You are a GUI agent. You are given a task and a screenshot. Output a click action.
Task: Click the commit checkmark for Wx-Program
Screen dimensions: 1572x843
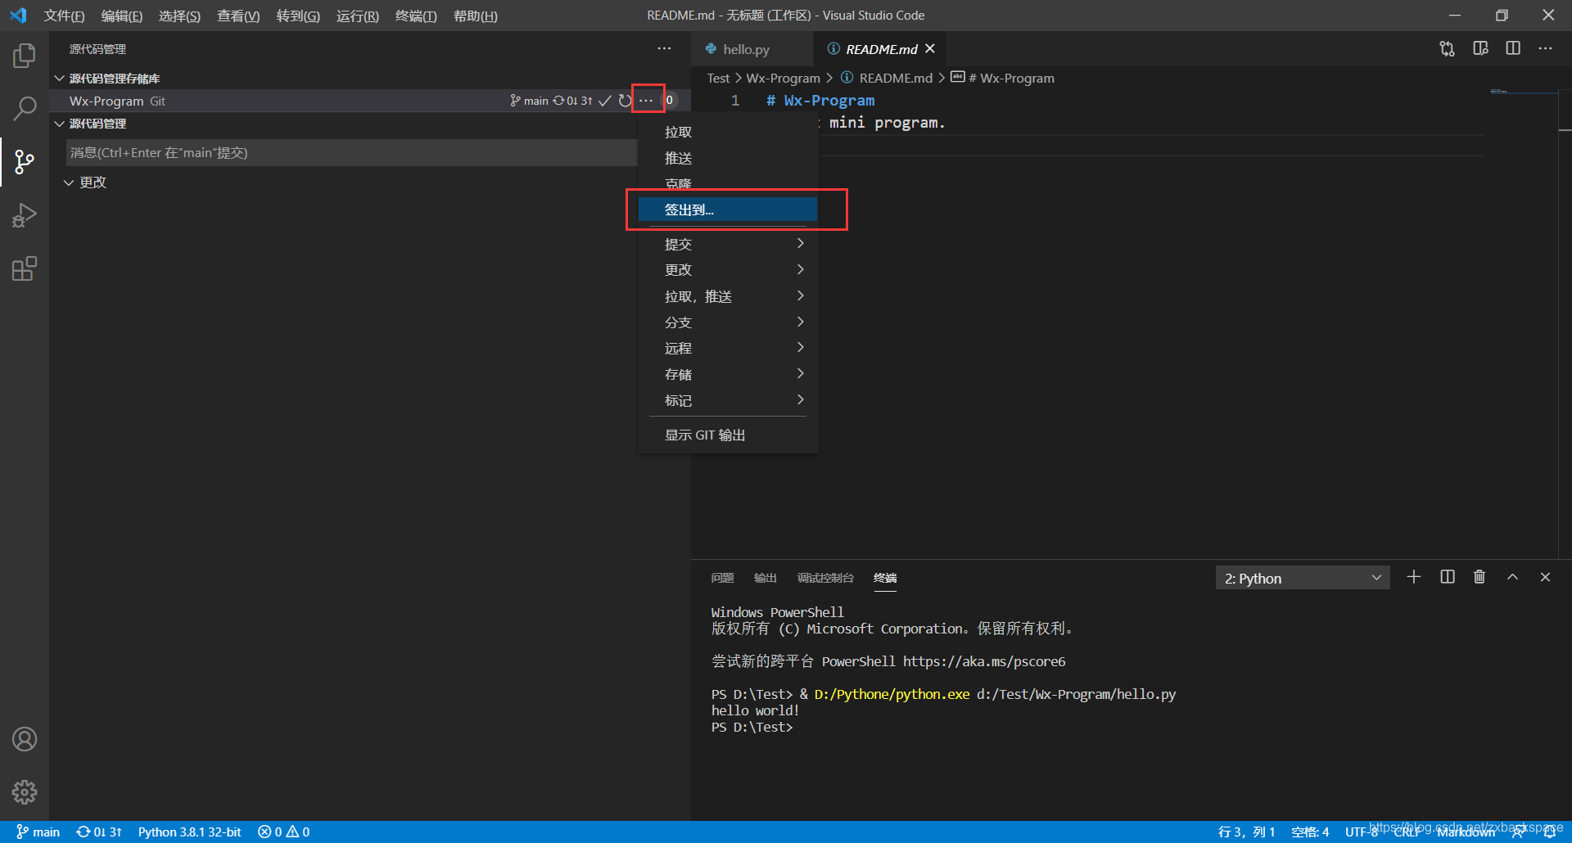click(605, 101)
